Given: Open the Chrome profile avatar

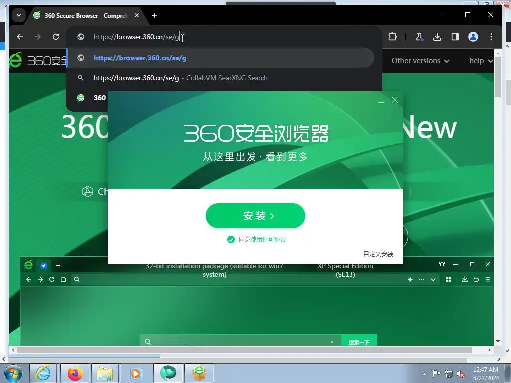Looking at the screenshot, I should tap(473, 37).
